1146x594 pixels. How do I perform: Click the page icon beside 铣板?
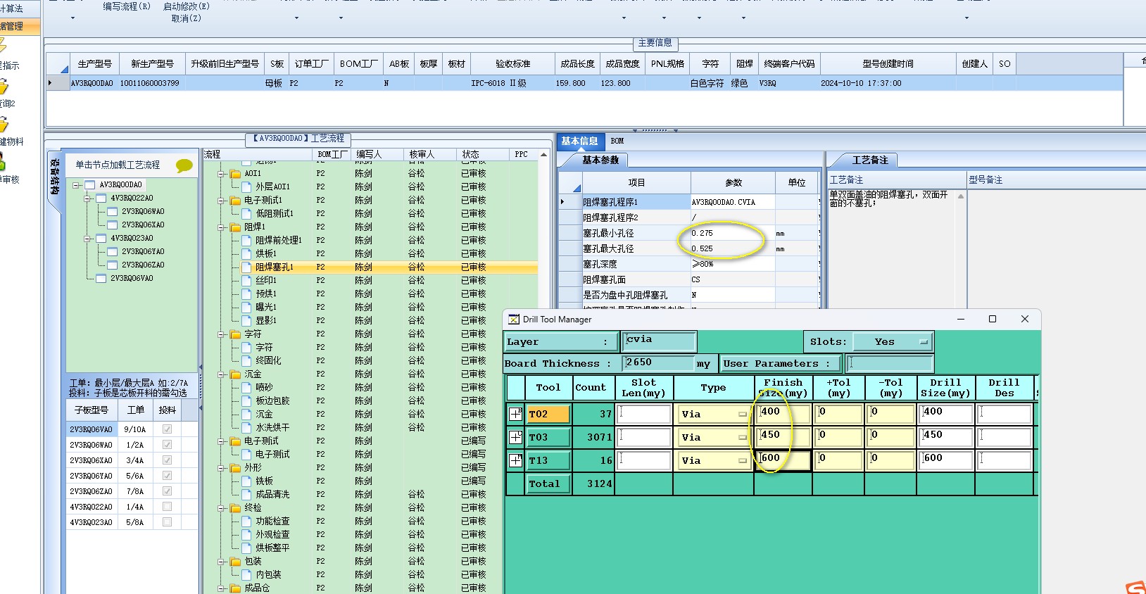(x=246, y=481)
